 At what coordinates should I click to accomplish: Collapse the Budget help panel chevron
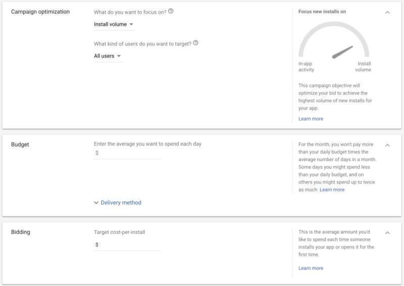click(x=387, y=145)
